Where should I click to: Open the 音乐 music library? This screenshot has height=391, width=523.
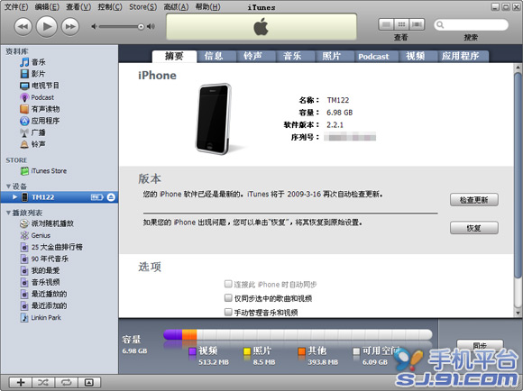tap(32, 62)
